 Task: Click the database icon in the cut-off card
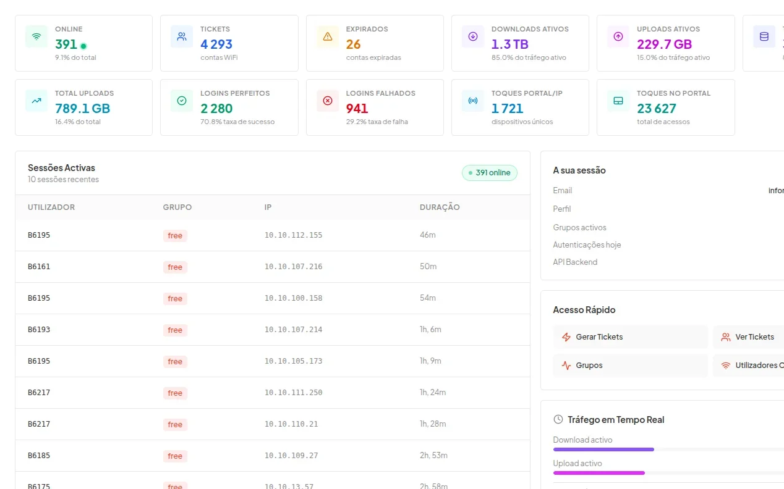[764, 36]
